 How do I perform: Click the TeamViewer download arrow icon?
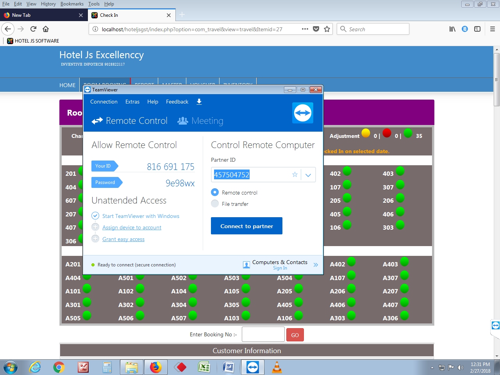click(x=199, y=102)
